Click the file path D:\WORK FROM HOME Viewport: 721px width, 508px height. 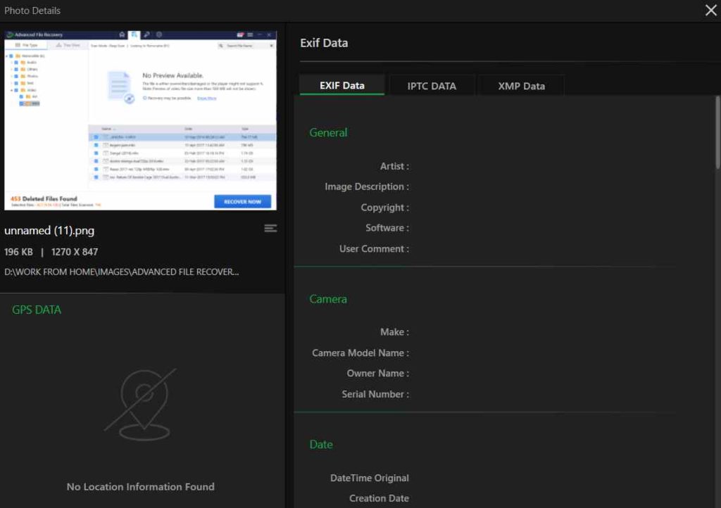coord(121,272)
